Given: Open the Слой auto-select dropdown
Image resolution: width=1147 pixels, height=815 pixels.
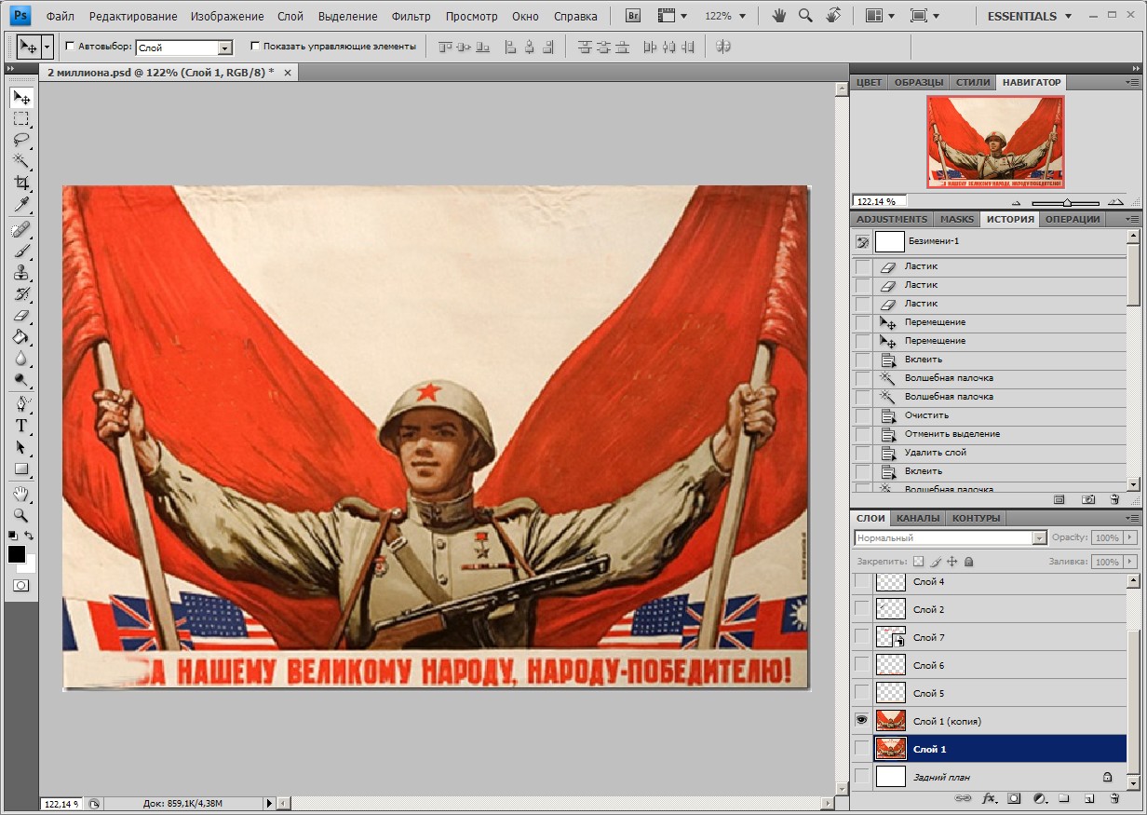Looking at the screenshot, I should 224,48.
